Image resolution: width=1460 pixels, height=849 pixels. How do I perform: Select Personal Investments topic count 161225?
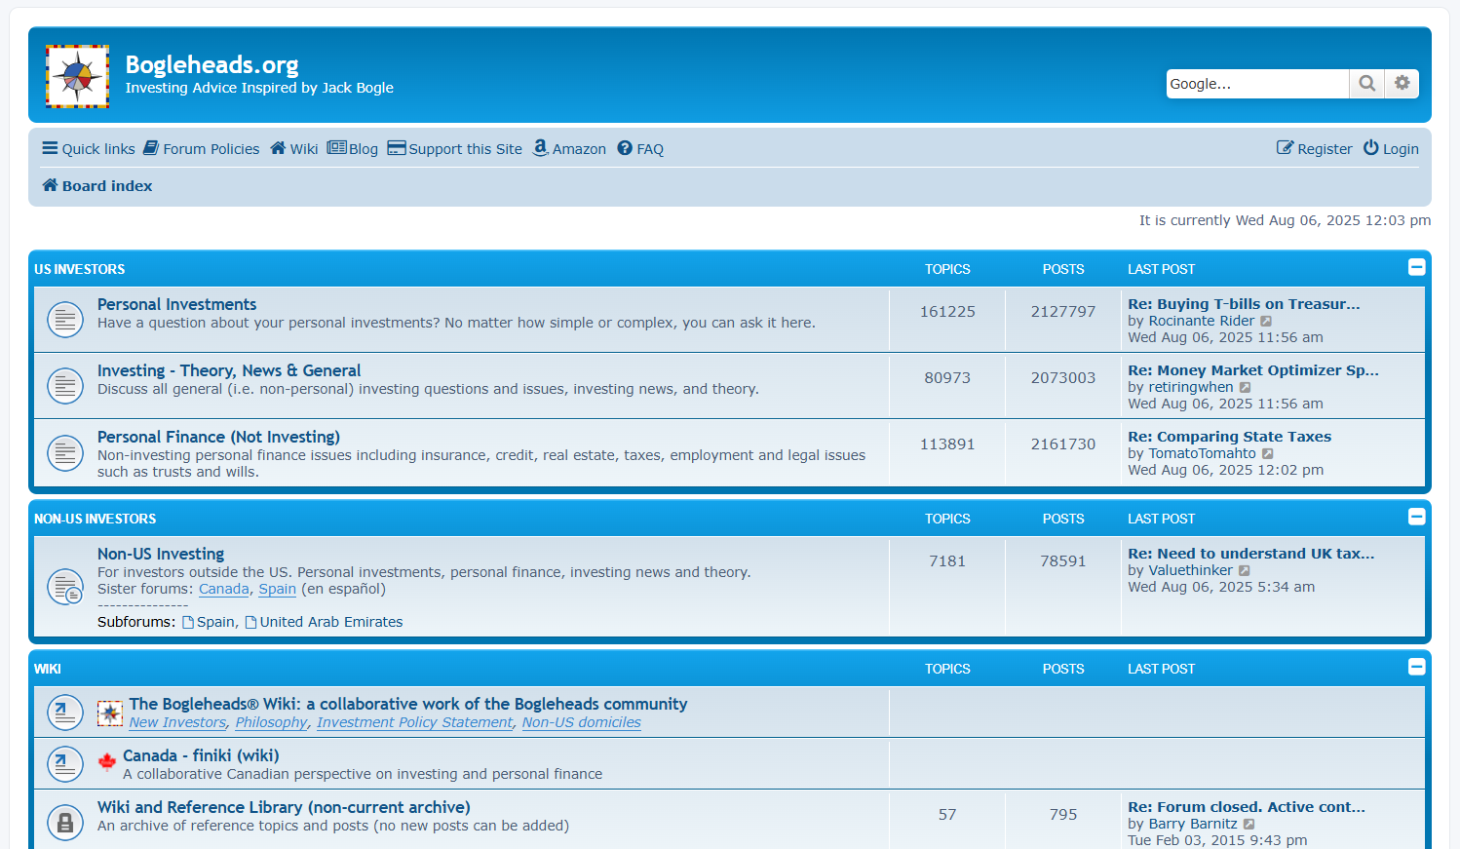coord(947,312)
